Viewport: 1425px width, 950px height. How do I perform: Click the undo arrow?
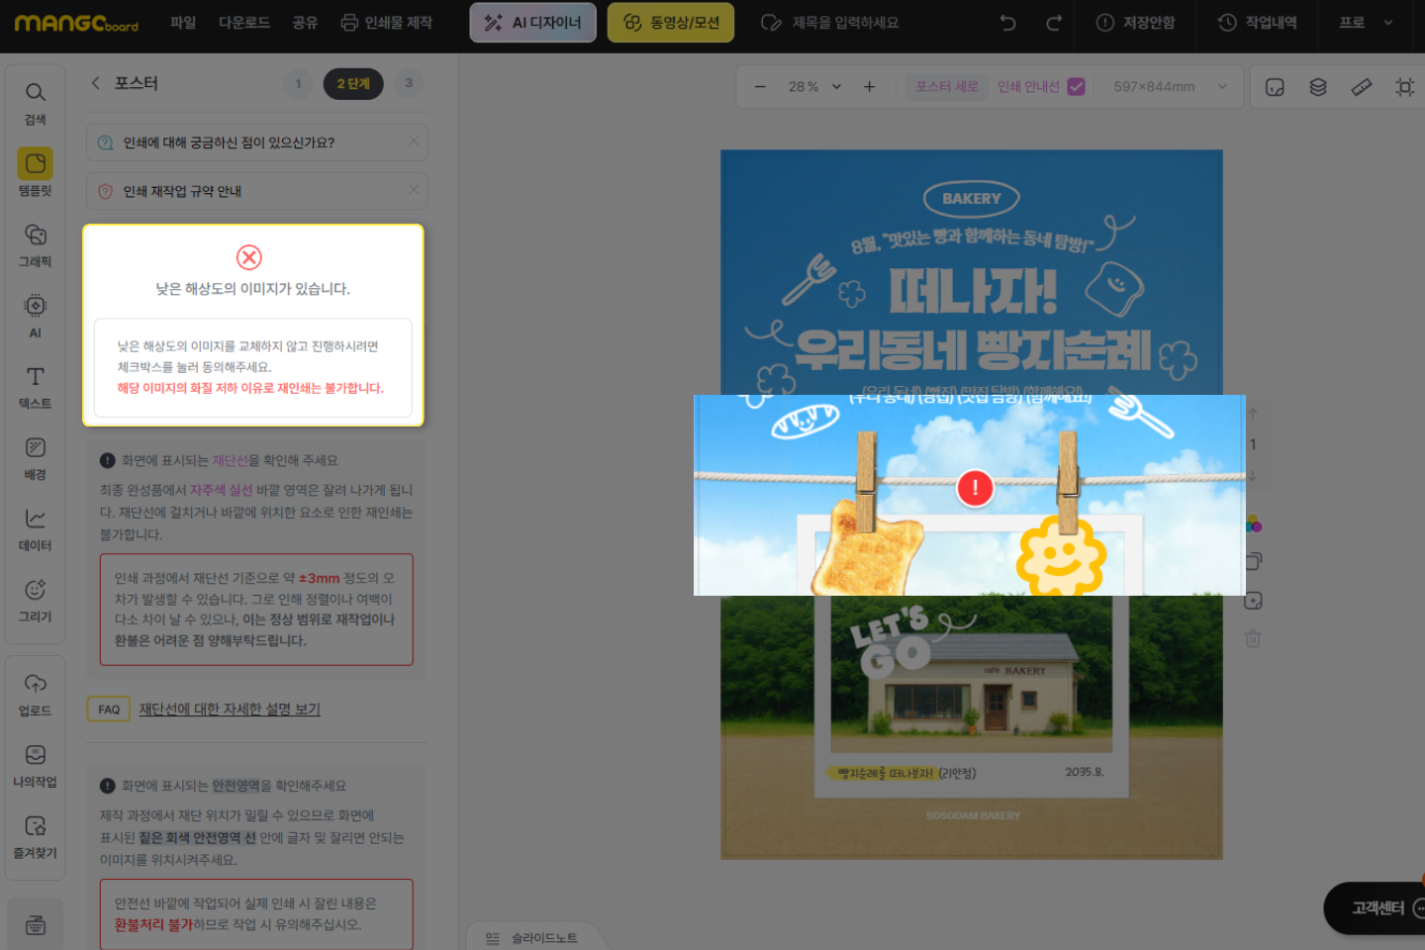[1007, 23]
